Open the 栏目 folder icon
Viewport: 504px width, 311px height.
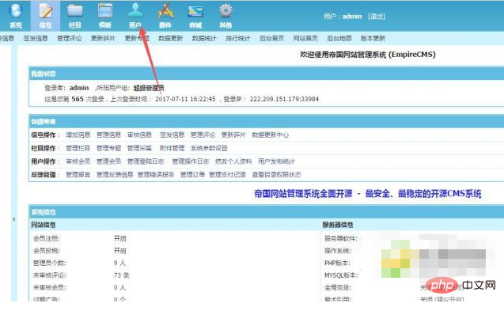[75, 16]
